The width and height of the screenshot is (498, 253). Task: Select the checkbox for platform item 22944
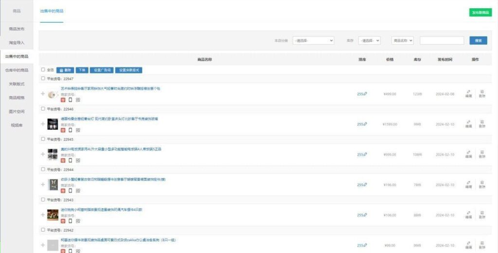(43, 169)
